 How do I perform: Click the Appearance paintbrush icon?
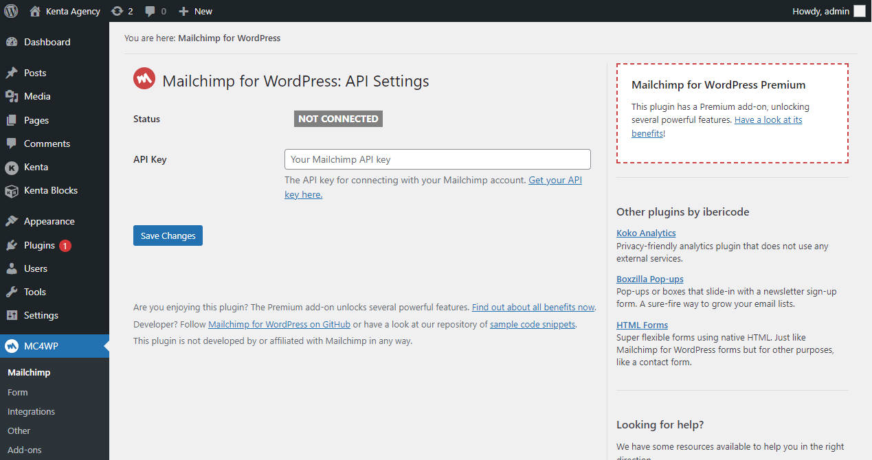pos(12,221)
